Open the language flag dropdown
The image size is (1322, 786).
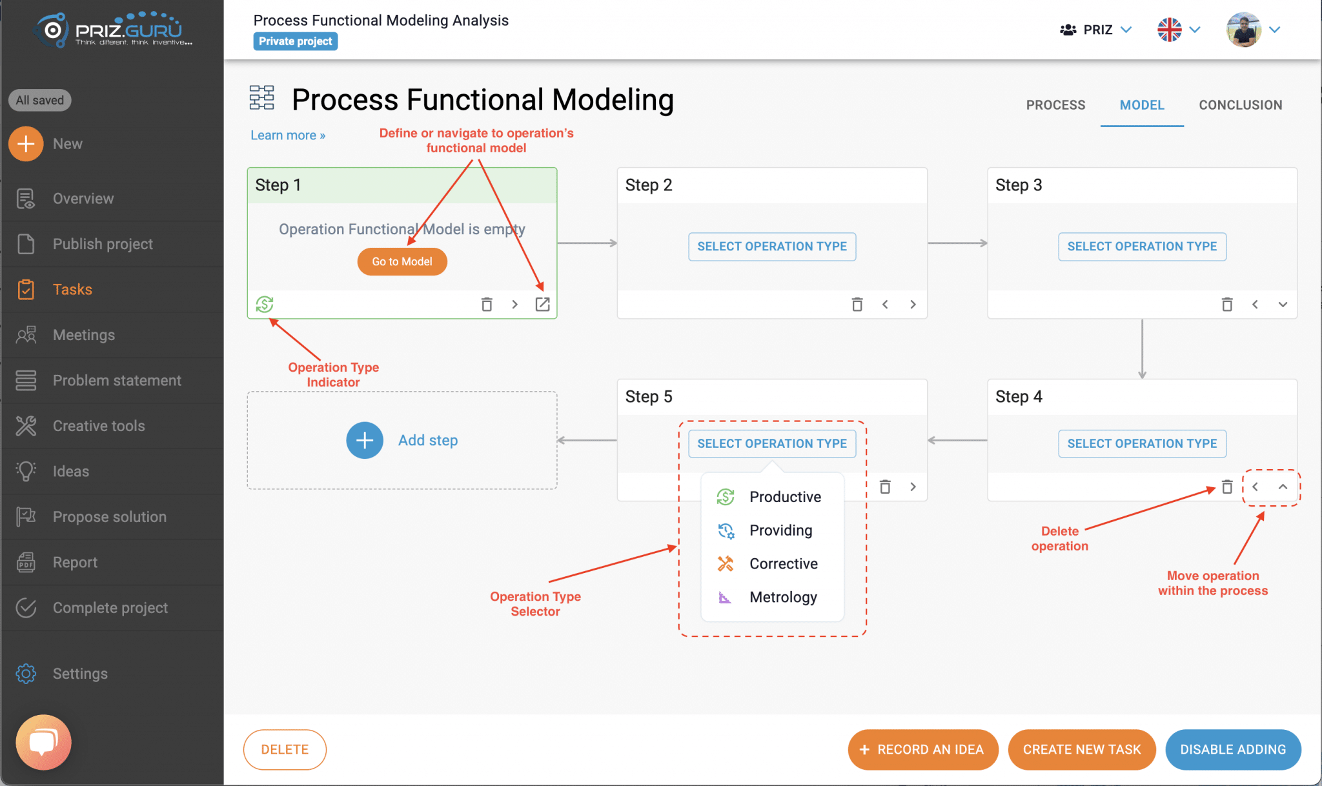(x=1178, y=30)
